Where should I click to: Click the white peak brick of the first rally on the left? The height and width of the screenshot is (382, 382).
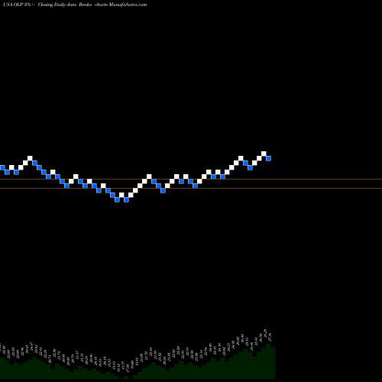click(30, 158)
